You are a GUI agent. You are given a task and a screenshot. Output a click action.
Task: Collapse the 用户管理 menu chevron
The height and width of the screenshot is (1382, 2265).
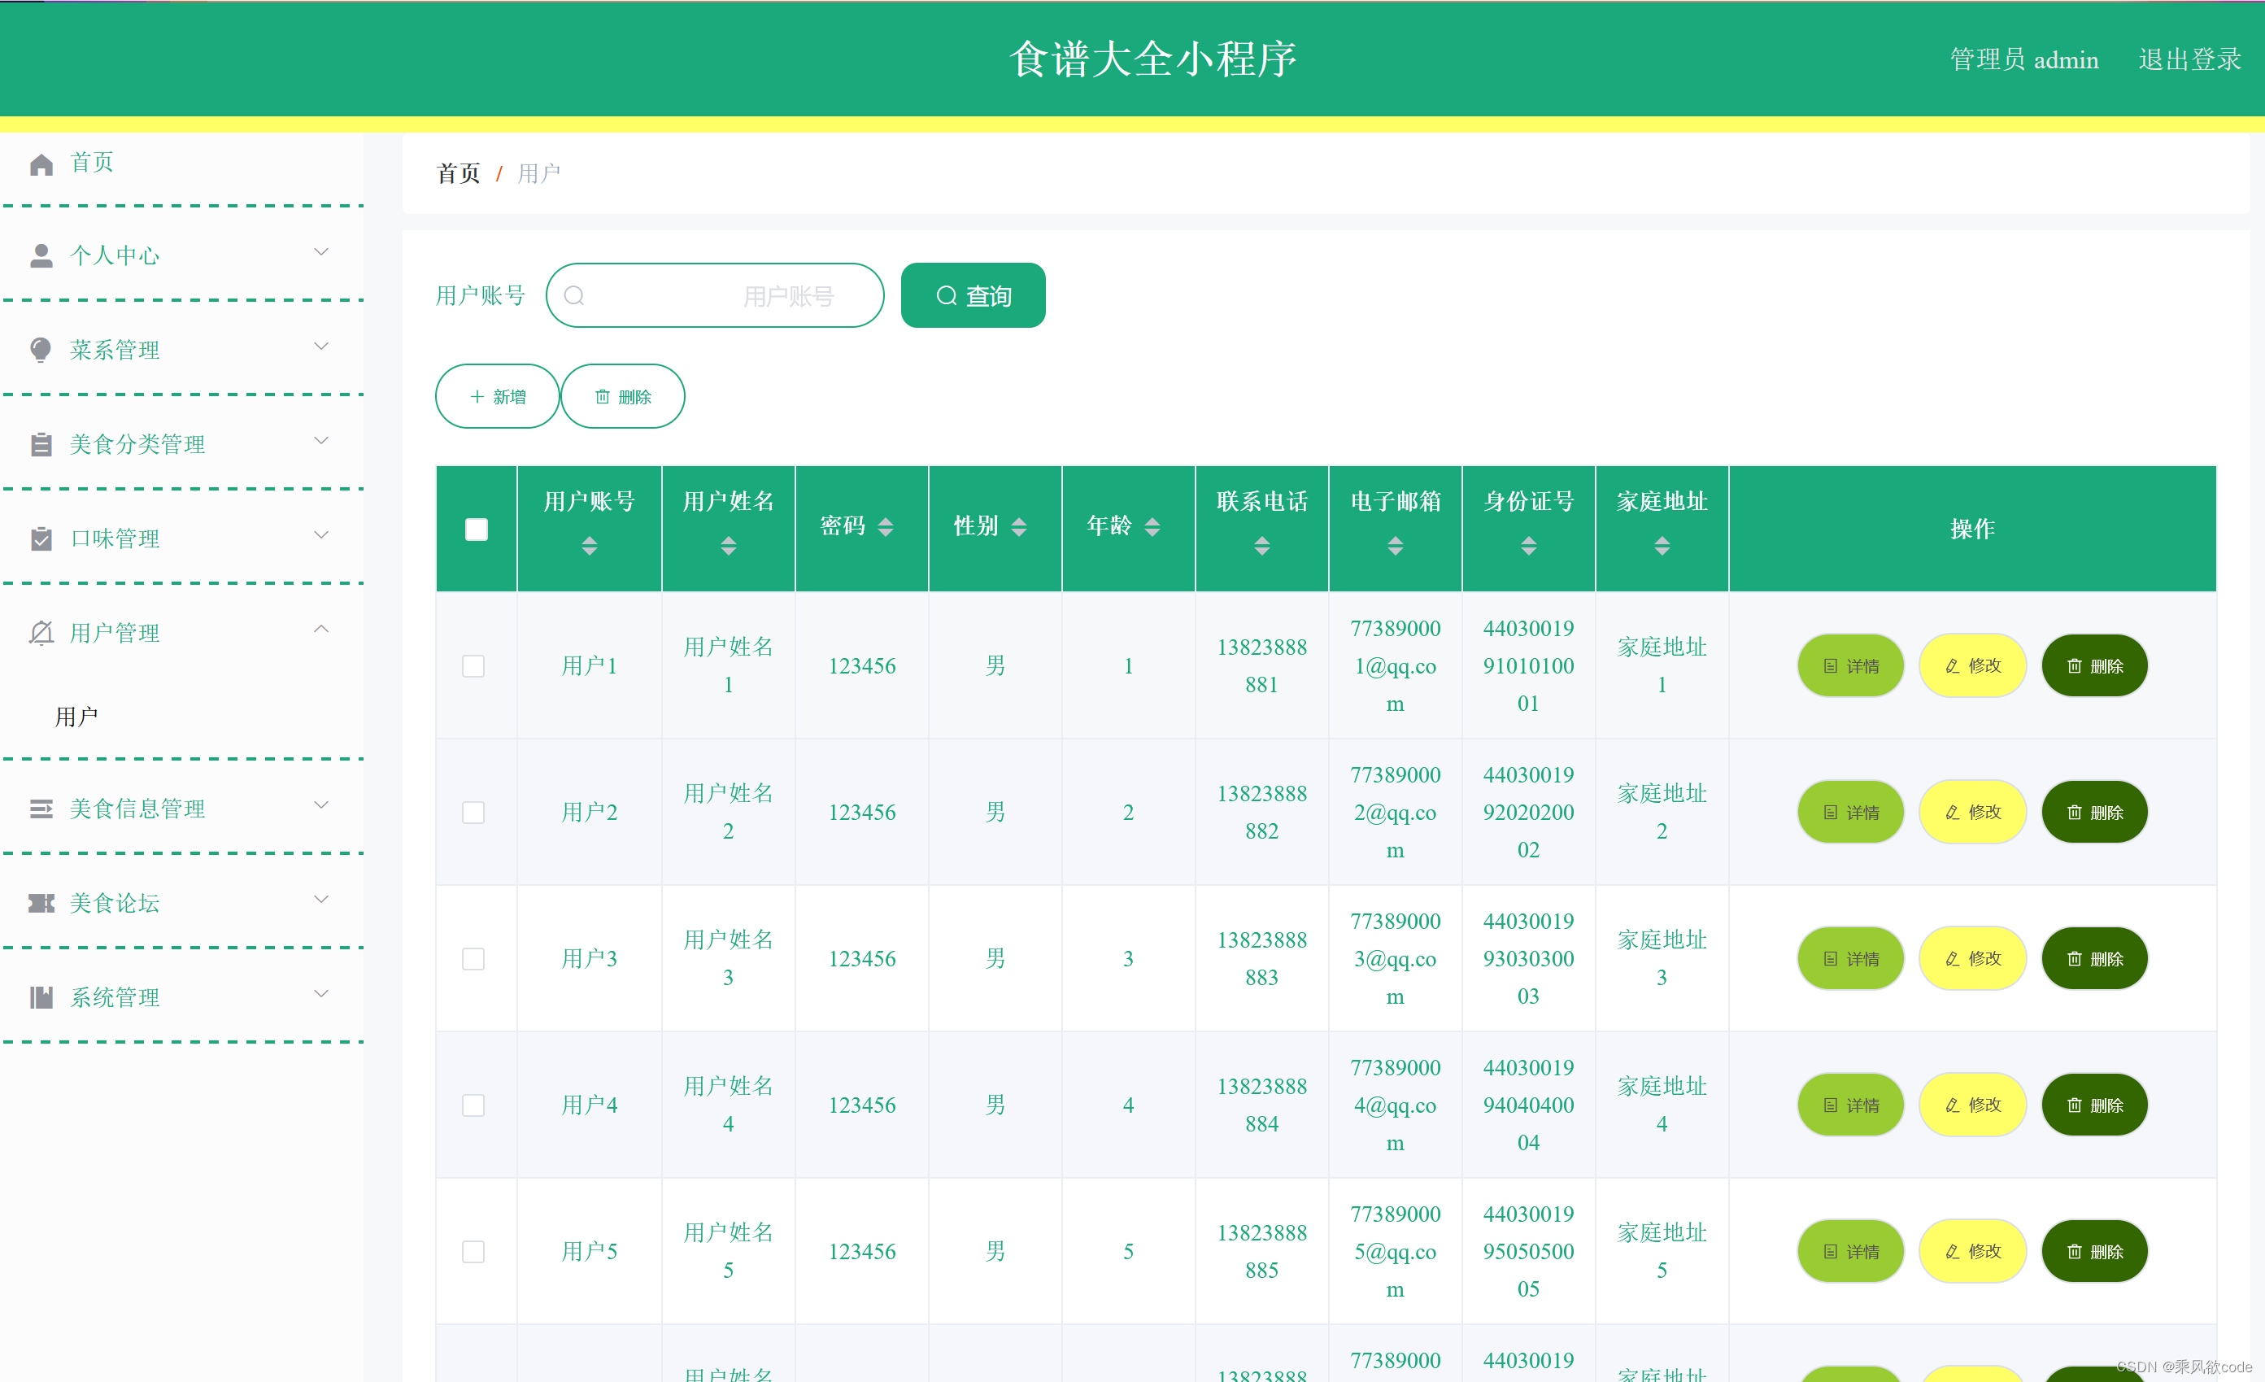(320, 630)
